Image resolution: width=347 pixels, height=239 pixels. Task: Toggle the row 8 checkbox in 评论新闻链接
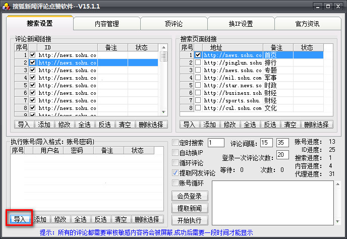[x=32, y=108]
